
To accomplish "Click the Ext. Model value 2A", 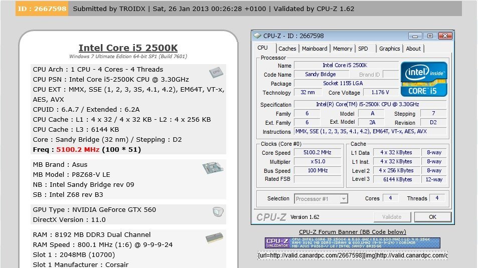I will (x=372, y=122).
